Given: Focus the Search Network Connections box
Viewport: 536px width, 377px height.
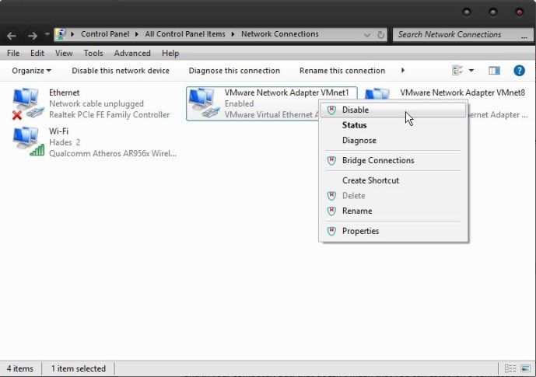Looking at the screenshot, I should click(x=463, y=34).
